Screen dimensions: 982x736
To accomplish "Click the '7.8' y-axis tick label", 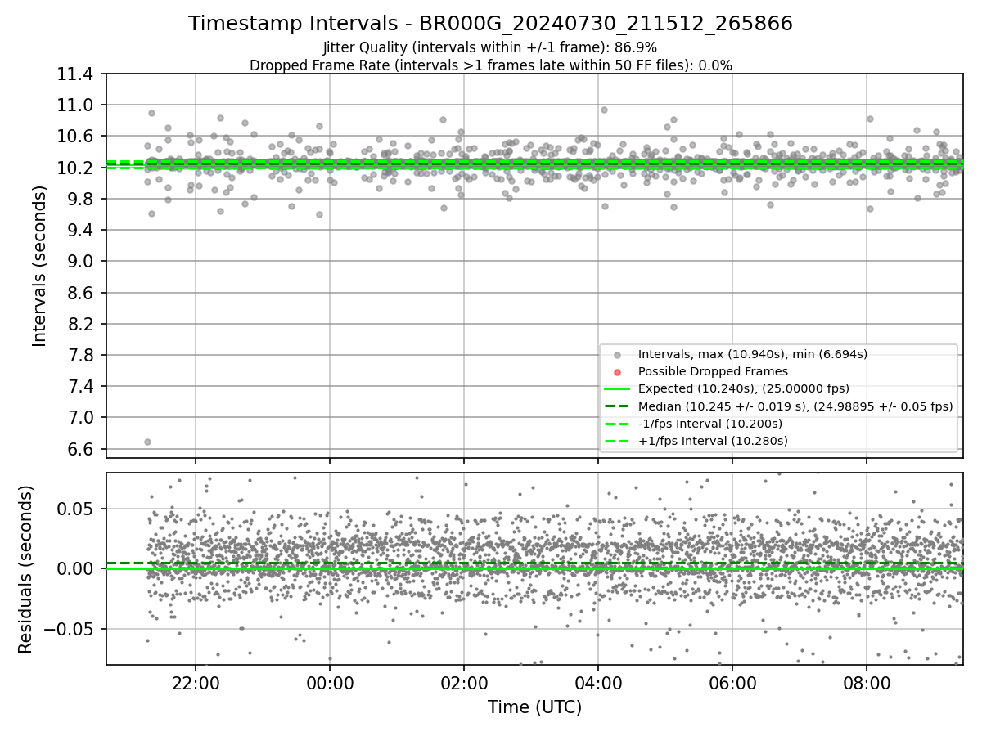I will 80,355.
